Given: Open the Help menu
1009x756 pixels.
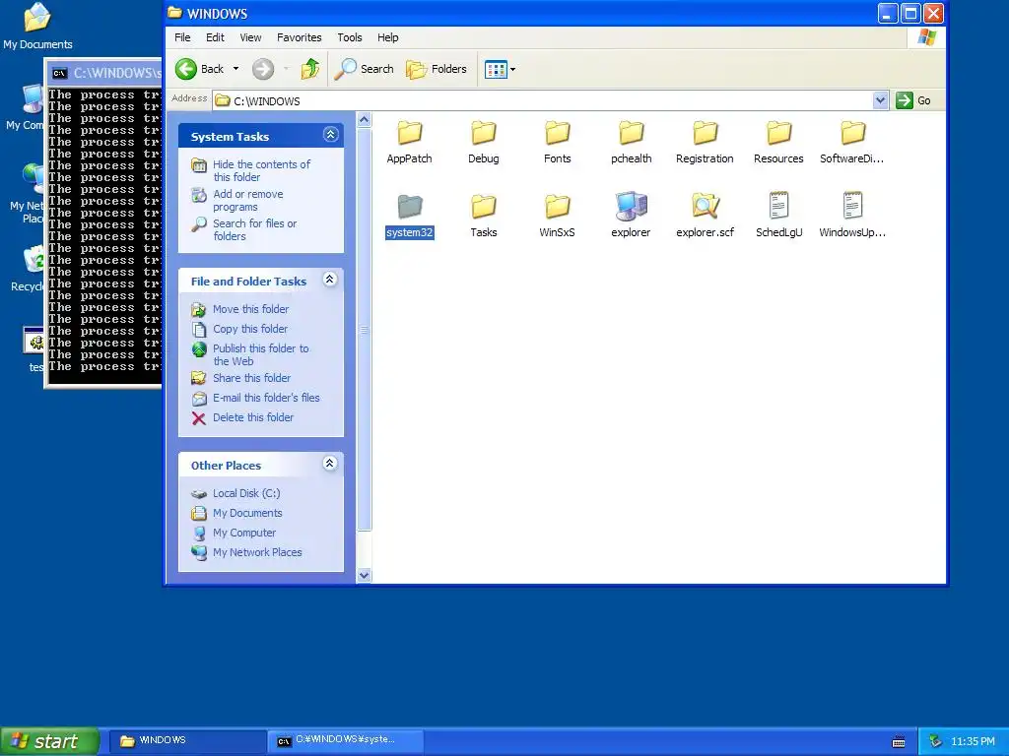Looking at the screenshot, I should pos(387,37).
